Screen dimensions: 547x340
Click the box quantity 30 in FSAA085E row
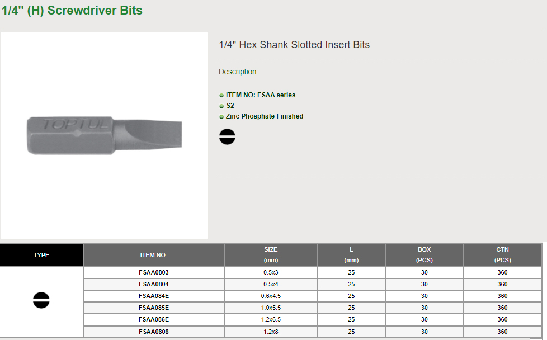424,308
